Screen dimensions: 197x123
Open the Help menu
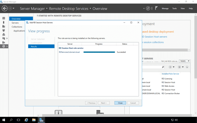[191, 8]
